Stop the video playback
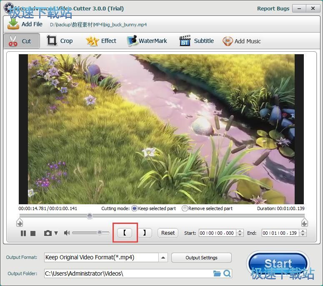 (x=33, y=233)
